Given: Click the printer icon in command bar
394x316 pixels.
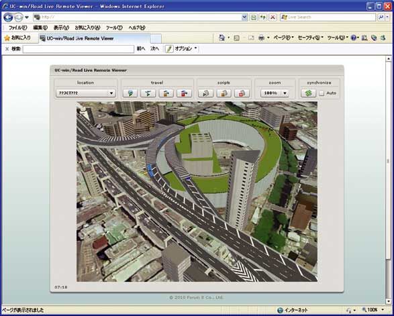Looking at the screenshot, I should [x=262, y=38].
